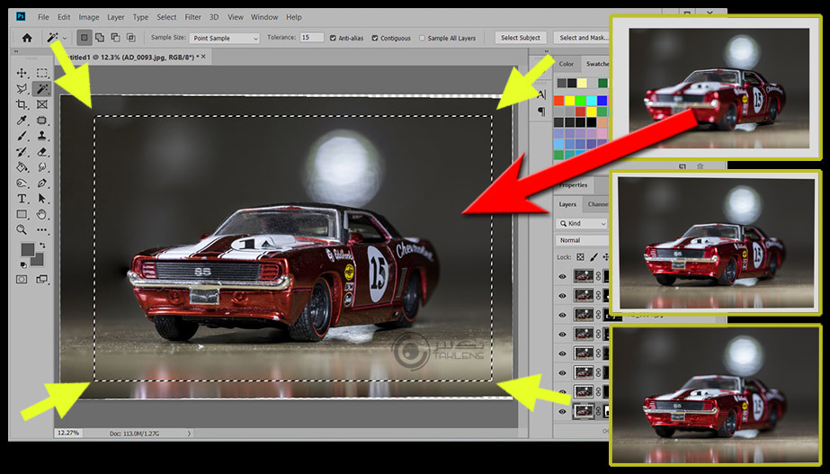Switch to the Hand tool
Image resolution: width=830 pixels, height=474 pixels.
click(x=41, y=214)
